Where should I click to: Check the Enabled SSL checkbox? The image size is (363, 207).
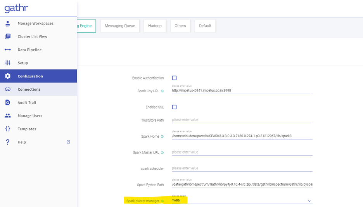click(x=174, y=107)
